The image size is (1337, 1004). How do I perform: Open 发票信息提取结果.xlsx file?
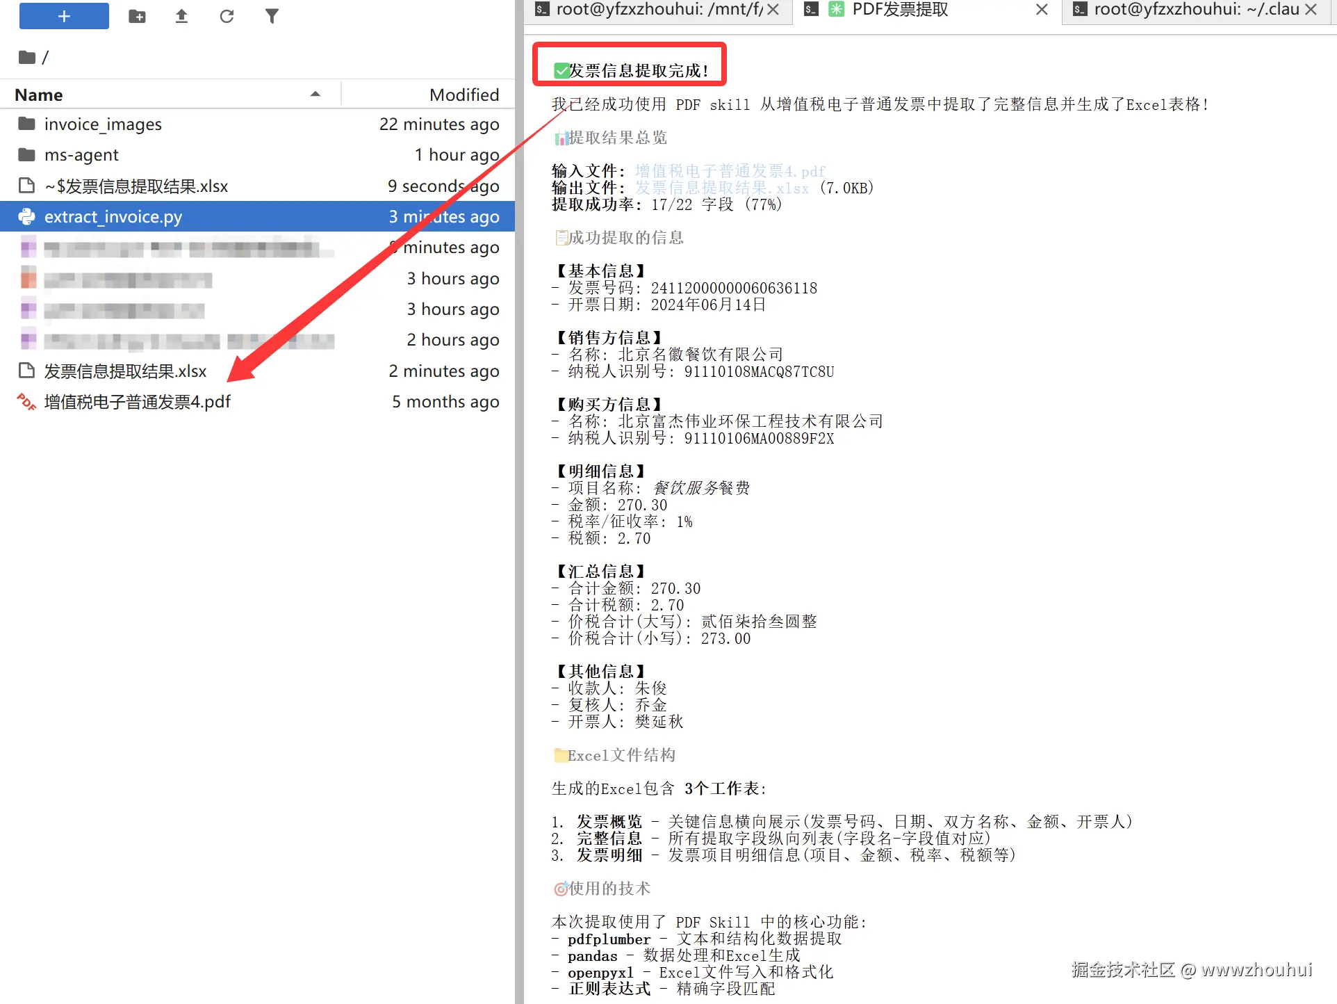(x=125, y=371)
